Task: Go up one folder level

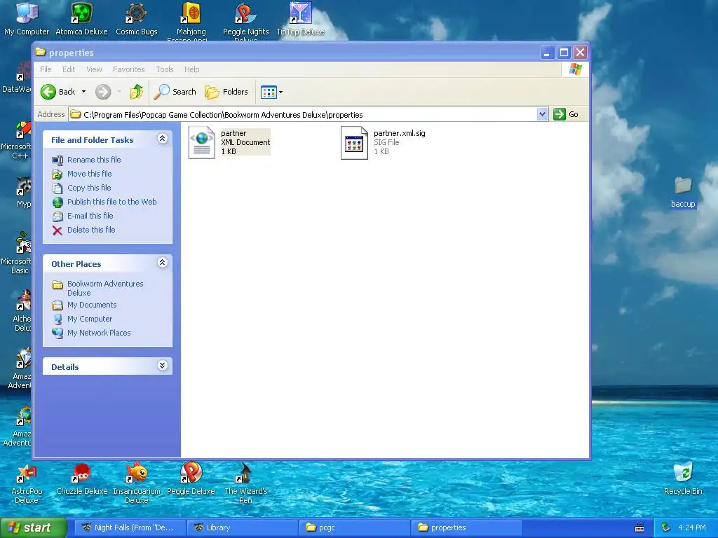Action: pyautogui.click(x=136, y=92)
